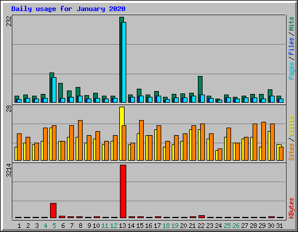298x232 pixels.
Task: Click green weekend day label '18'
Action: click(x=166, y=226)
